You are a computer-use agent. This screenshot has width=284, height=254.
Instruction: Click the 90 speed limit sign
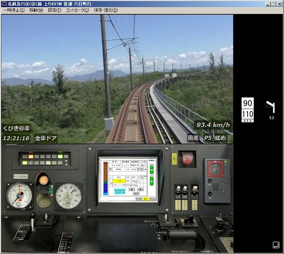247,103
